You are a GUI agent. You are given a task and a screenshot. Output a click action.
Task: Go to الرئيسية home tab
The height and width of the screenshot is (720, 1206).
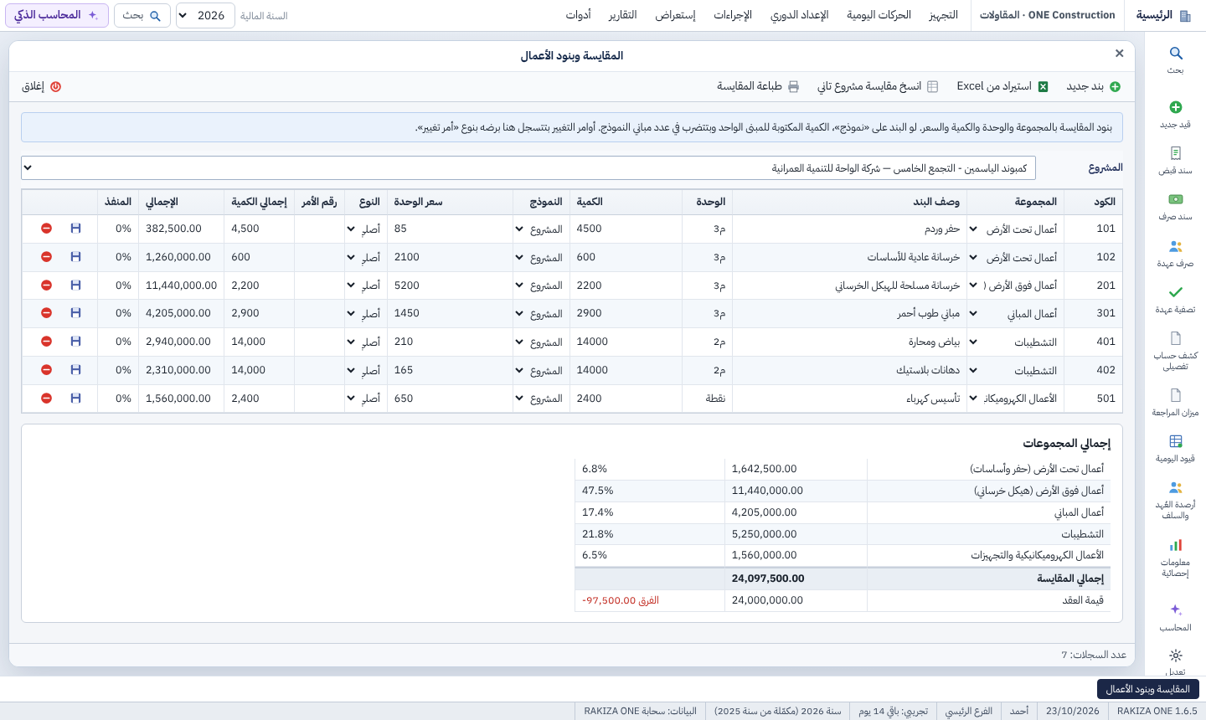coord(1163,15)
